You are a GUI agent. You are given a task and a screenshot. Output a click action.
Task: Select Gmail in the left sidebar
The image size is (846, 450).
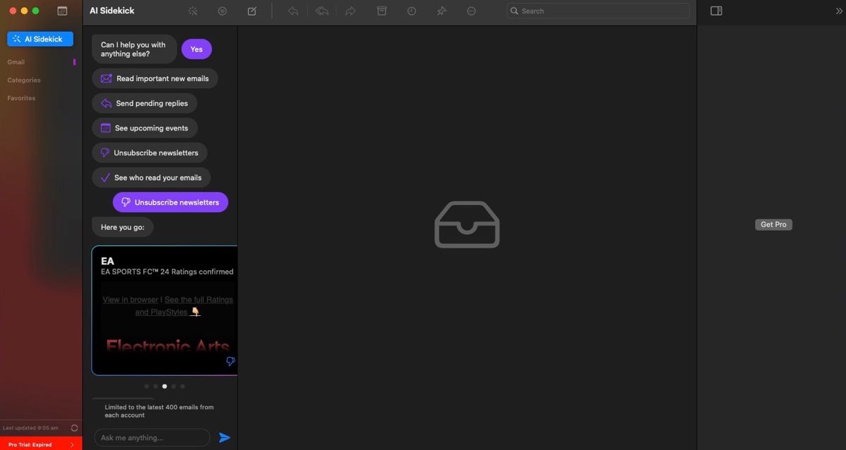pyautogui.click(x=16, y=61)
